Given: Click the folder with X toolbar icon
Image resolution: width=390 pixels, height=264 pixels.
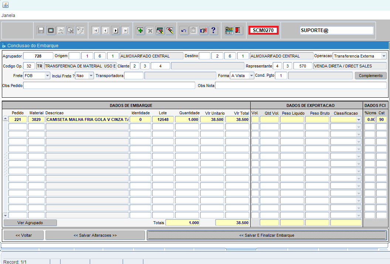Looking at the screenshot, I should pyautogui.click(x=71, y=31).
